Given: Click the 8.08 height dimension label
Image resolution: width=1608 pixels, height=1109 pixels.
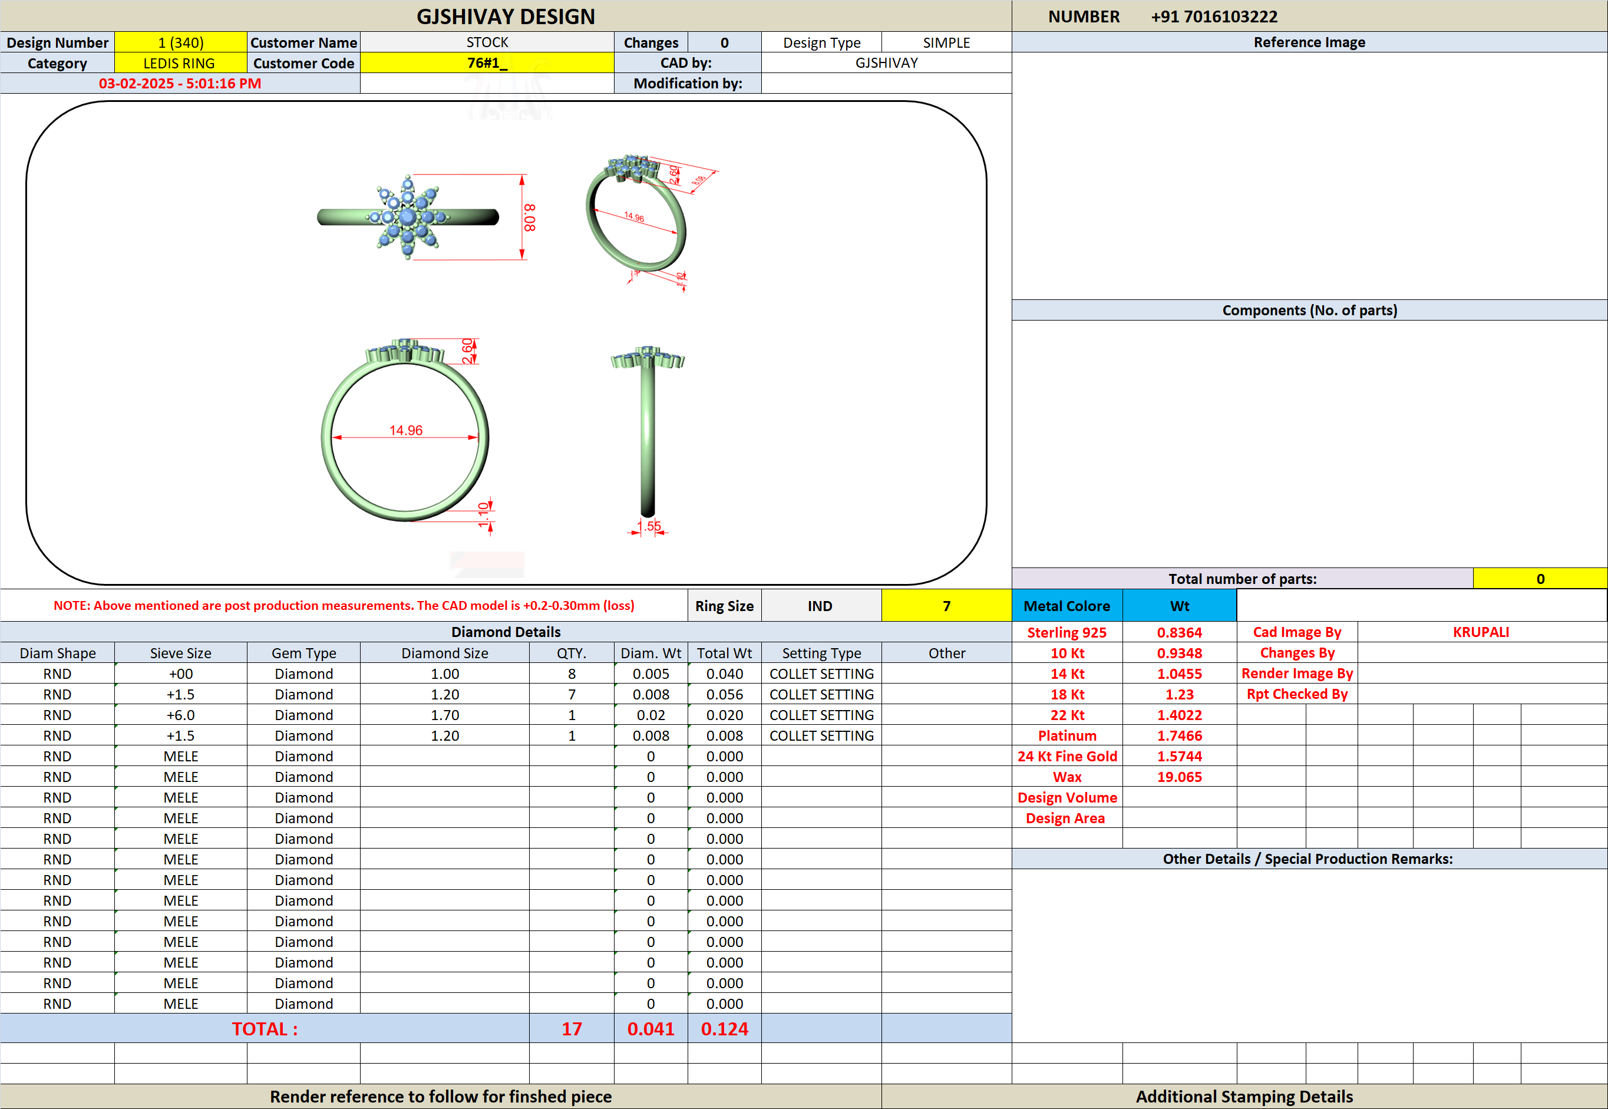Looking at the screenshot, I should point(529,217).
